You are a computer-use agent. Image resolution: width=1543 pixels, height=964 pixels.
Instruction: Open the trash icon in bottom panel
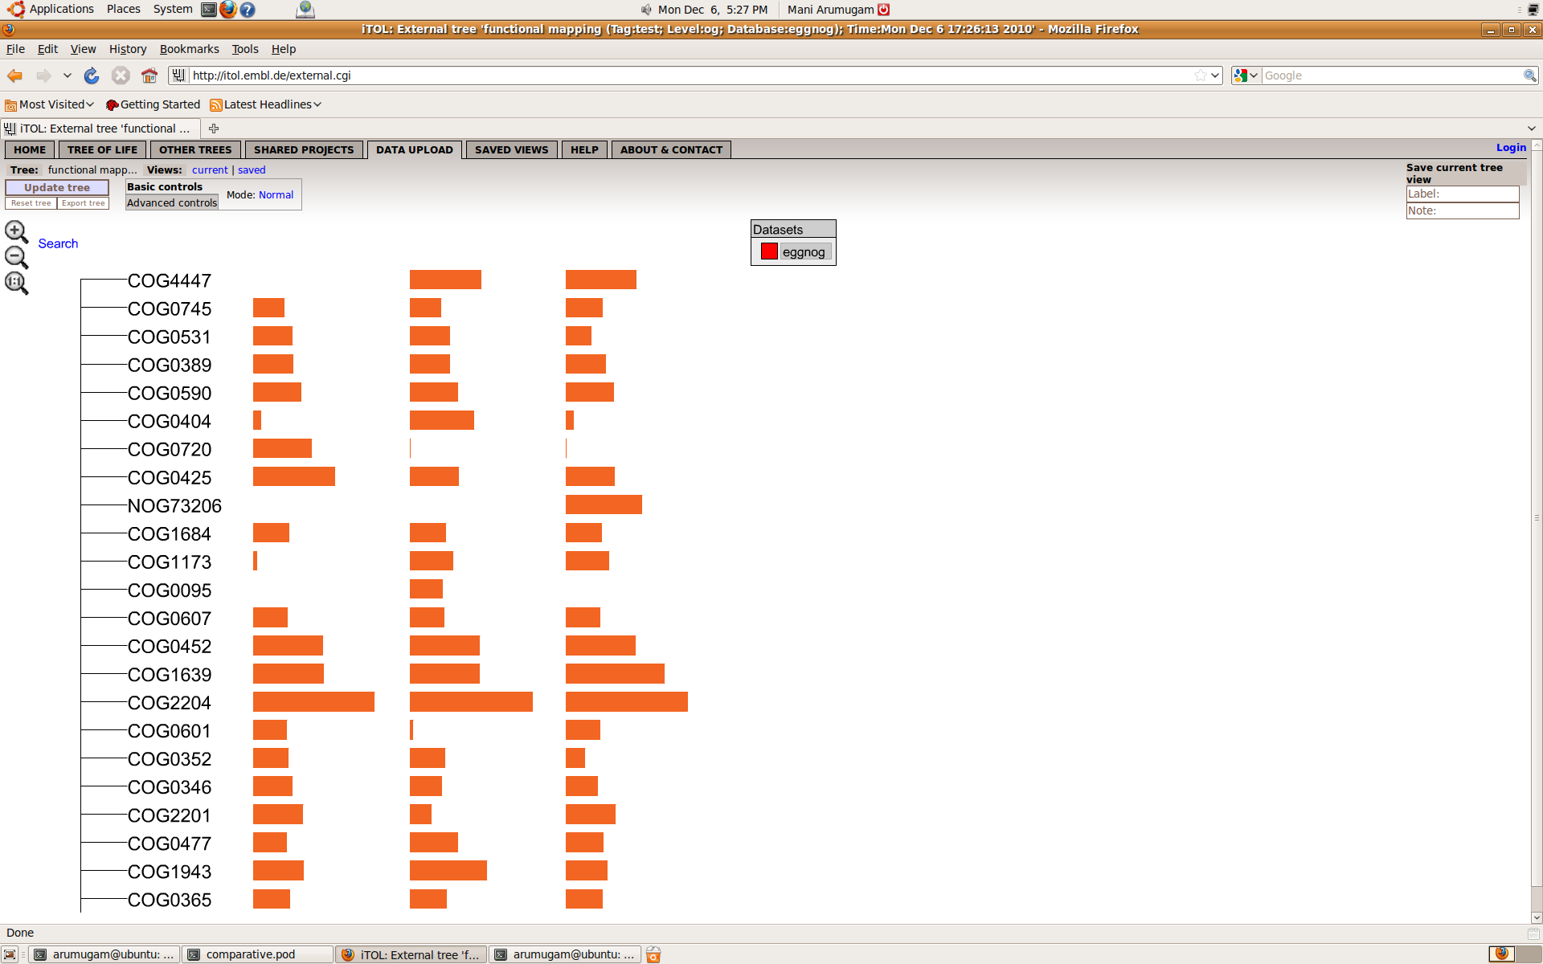click(x=653, y=954)
